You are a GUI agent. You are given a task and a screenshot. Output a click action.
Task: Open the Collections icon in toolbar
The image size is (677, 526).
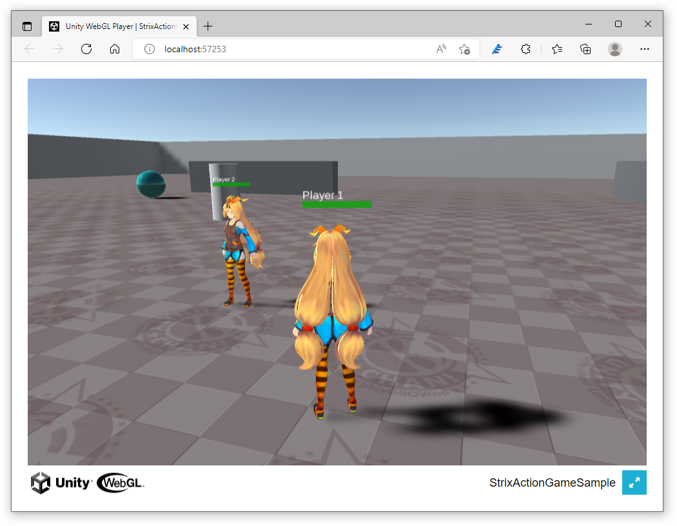pyautogui.click(x=585, y=49)
